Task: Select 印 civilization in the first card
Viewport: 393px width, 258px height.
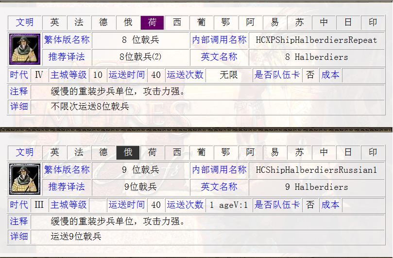Action: pyautogui.click(x=373, y=22)
